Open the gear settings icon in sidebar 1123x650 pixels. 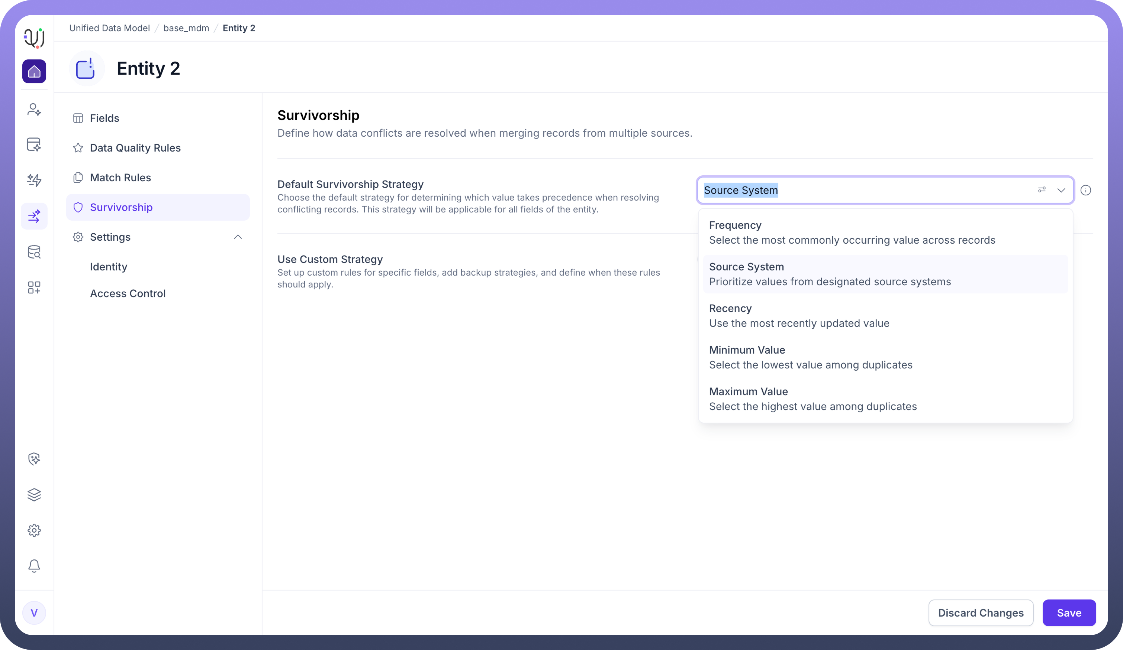coord(34,530)
